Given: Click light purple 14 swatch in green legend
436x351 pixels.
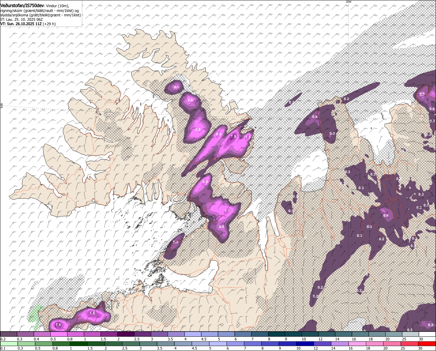Looking at the screenshot, I should pos(340,344).
